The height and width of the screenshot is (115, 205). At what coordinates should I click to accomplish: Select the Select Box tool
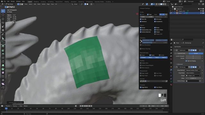pyautogui.click(x=3, y=11)
